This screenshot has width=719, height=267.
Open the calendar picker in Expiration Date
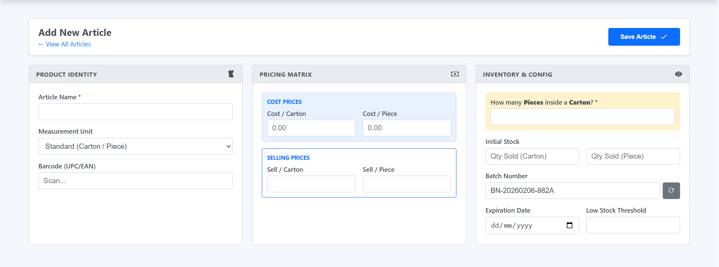point(570,225)
